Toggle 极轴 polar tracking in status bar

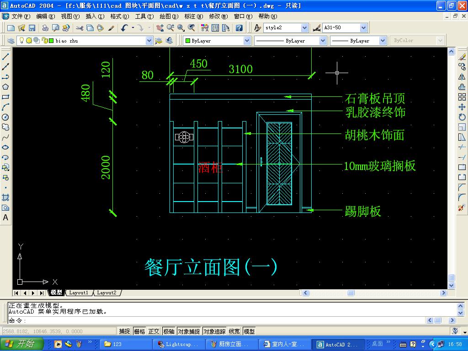[x=169, y=331]
